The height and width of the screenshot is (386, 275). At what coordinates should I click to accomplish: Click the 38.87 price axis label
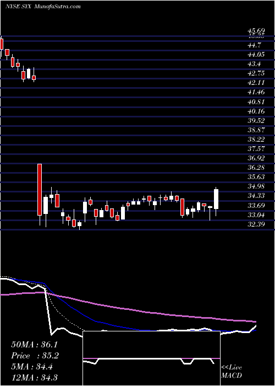256,130
